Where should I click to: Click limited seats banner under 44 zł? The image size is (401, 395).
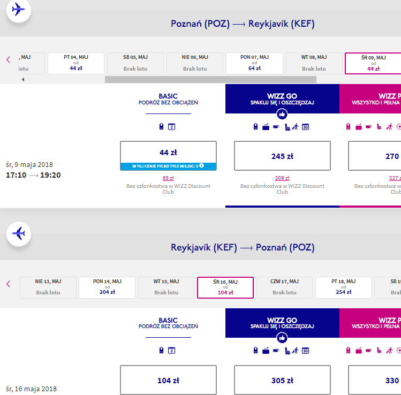coord(168,166)
